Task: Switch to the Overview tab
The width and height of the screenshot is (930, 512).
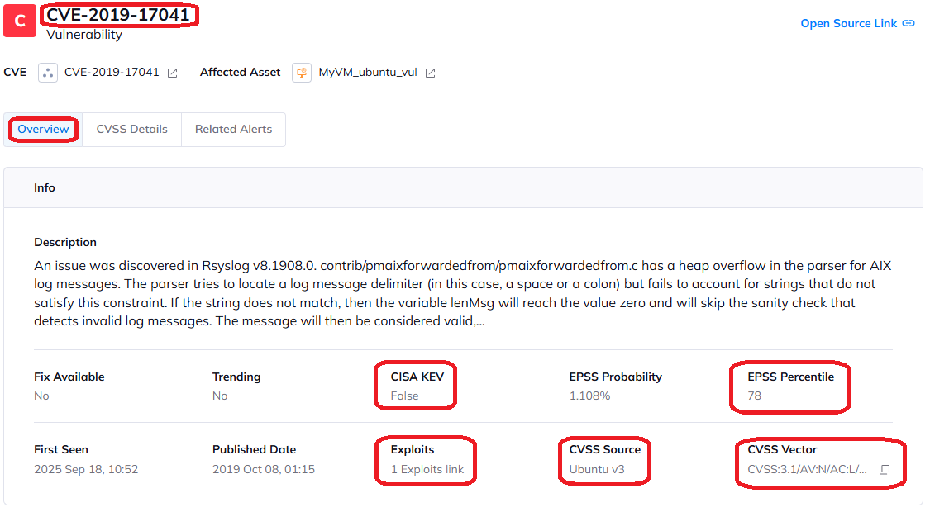Action: pyautogui.click(x=43, y=129)
